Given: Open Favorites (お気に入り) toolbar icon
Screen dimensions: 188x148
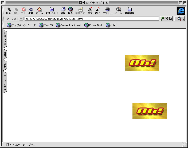Looking at the screenshot, I should click(52, 11).
